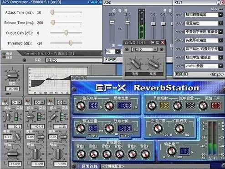
Task: Open the Mic source dropdown in ADC window
Action: point(118,52)
